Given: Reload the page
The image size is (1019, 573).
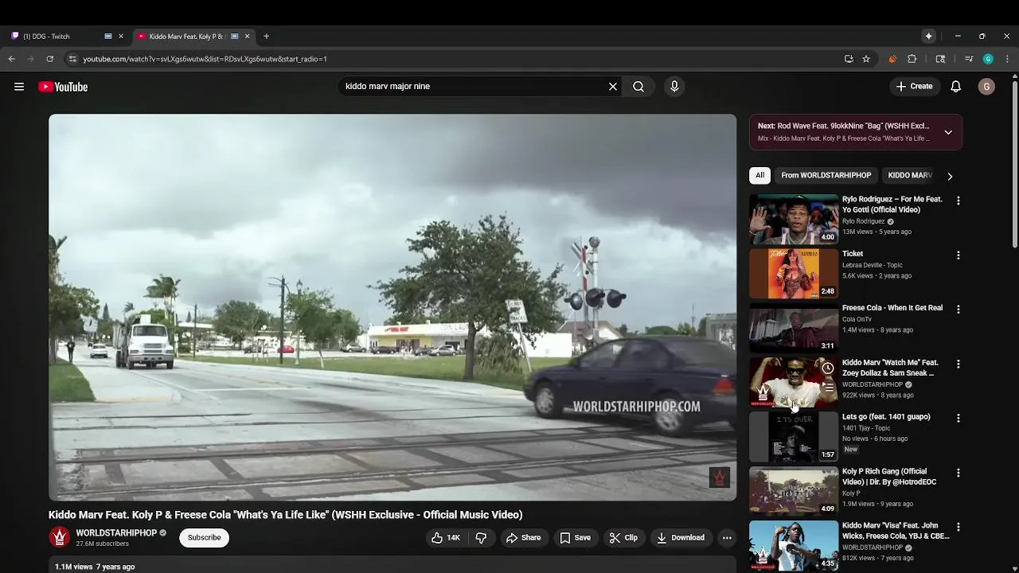Looking at the screenshot, I should [49, 59].
